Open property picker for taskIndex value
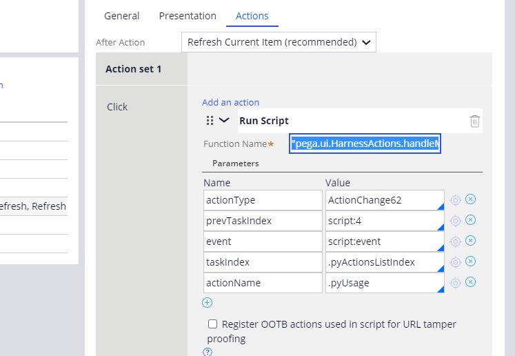 point(455,262)
